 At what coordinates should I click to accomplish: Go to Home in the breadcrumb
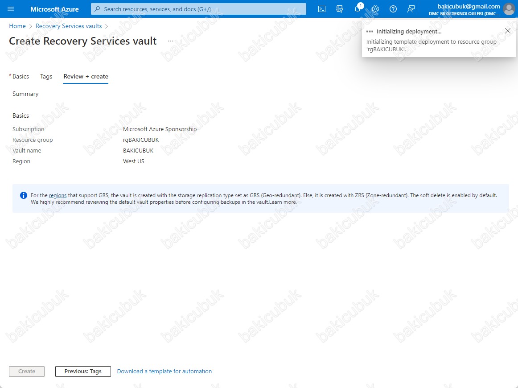[17, 26]
